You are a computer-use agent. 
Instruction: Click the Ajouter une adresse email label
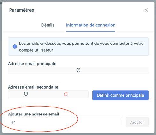tap(33, 114)
